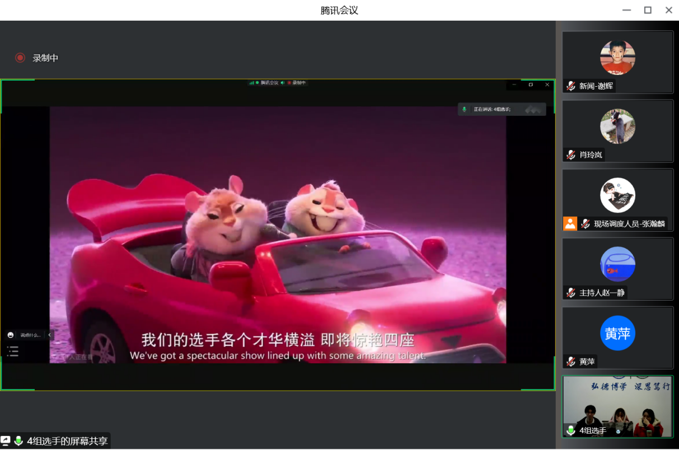Click muted mic icon for 肖玲岚
The height and width of the screenshot is (450, 679).
(x=570, y=154)
